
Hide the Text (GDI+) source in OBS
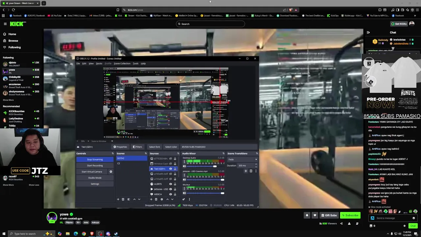(170, 169)
